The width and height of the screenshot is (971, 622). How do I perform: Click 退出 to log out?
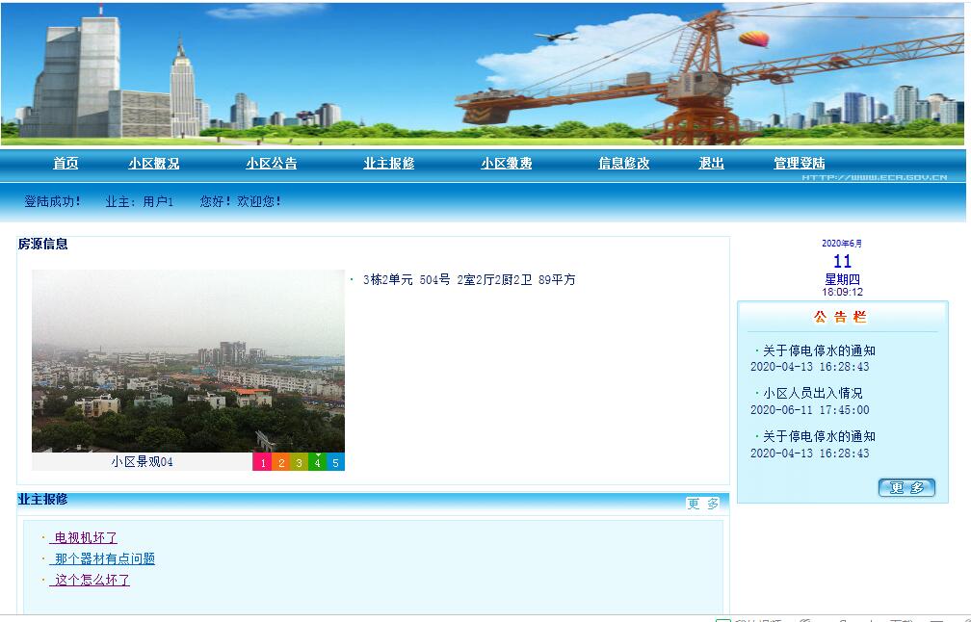pos(712,164)
